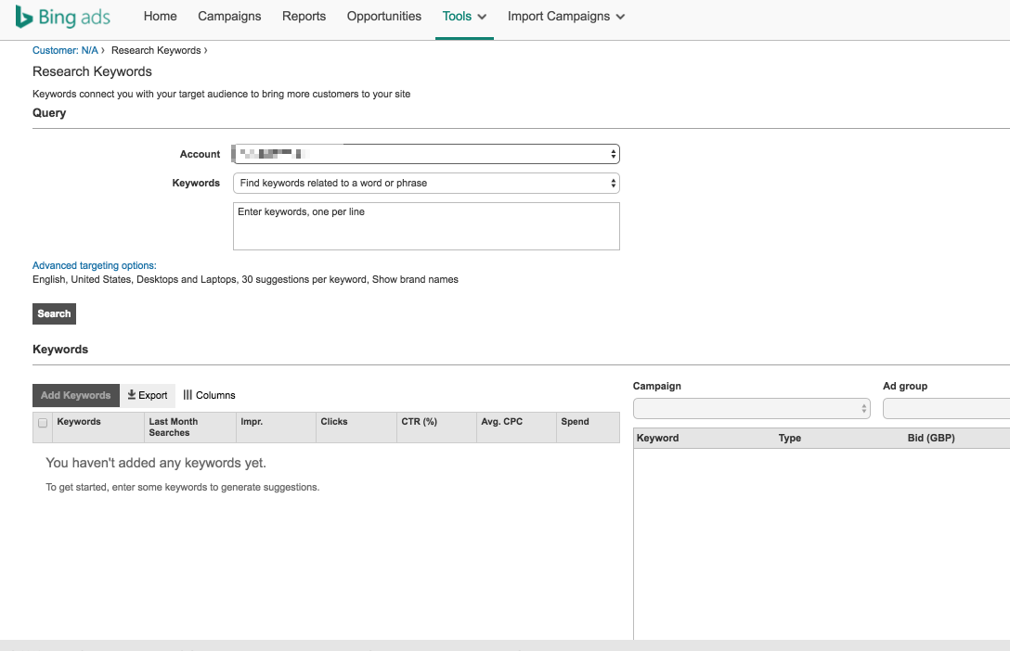1010x651 pixels.
Task: Click the Customer: N/A breadcrumb link
Action: click(65, 50)
